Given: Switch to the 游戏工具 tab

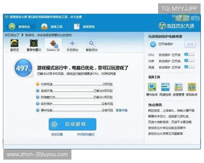Looking at the screenshot, I should (52, 26).
